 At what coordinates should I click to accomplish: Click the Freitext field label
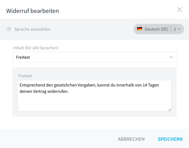(x=25, y=76)
